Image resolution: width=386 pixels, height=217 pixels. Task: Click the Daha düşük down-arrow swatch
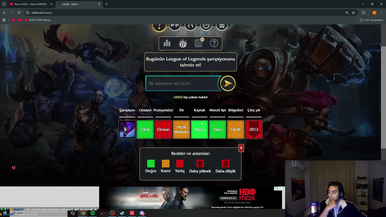[x=226, y=164]
